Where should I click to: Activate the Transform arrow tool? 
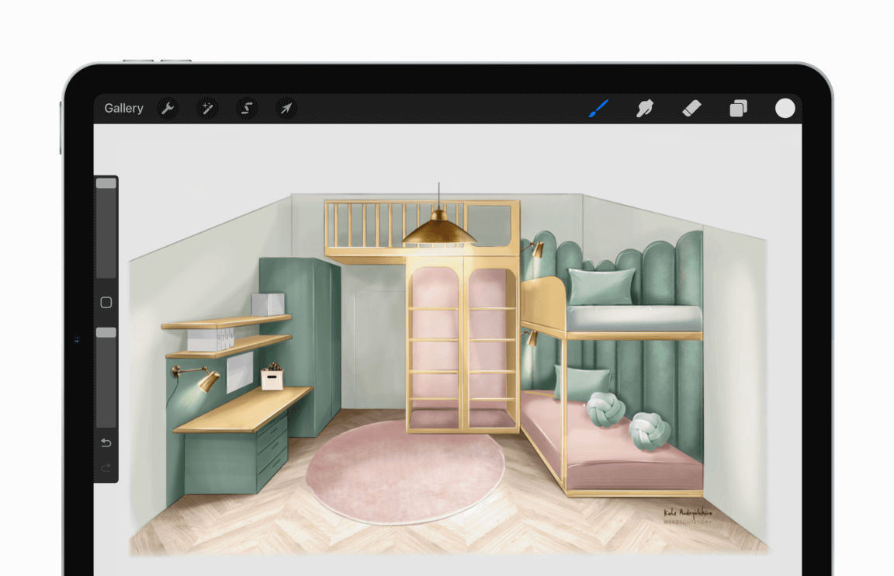[286, 108]
